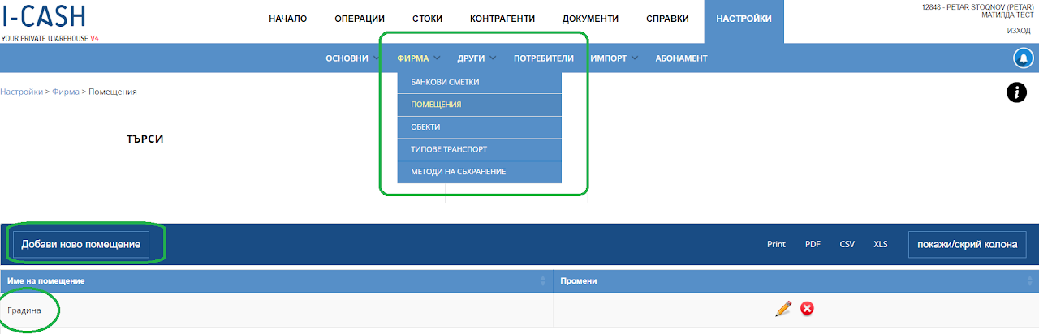Viewport: 1039px width, 334px height.
Task: Export table as XLS
Action: [x=881, y=244]
